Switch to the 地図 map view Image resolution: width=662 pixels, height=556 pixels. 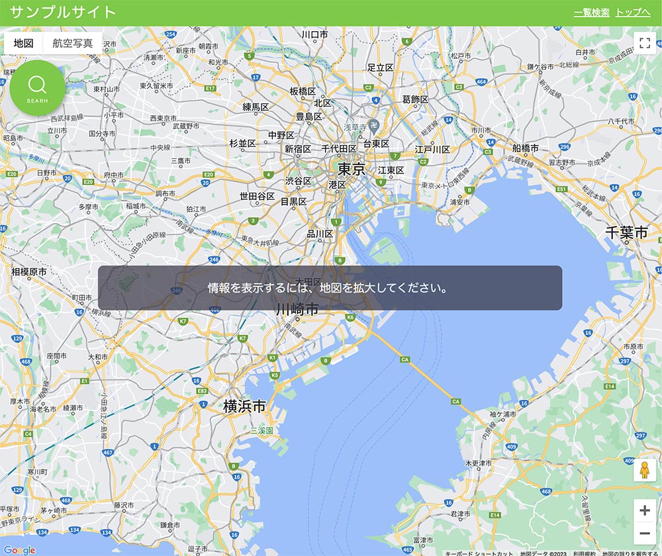tap(24, 43)
